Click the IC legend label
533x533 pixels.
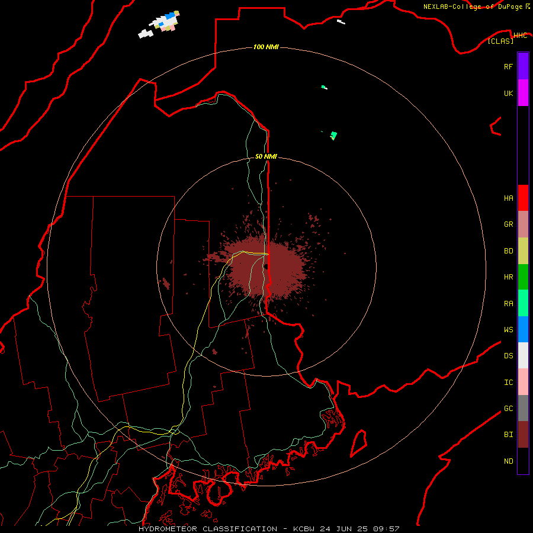pos(508,383)
